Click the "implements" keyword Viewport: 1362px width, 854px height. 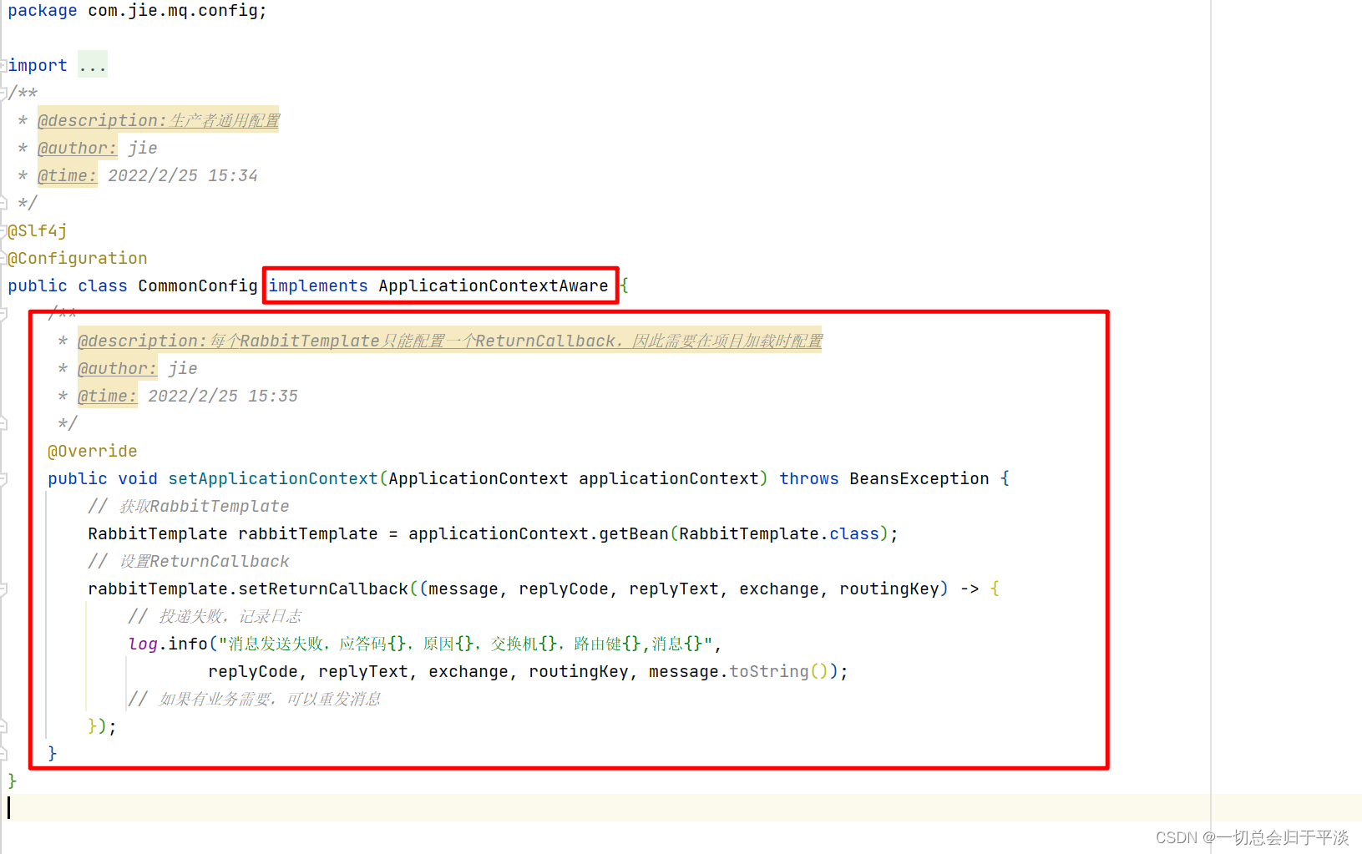(x=318, y=286)
